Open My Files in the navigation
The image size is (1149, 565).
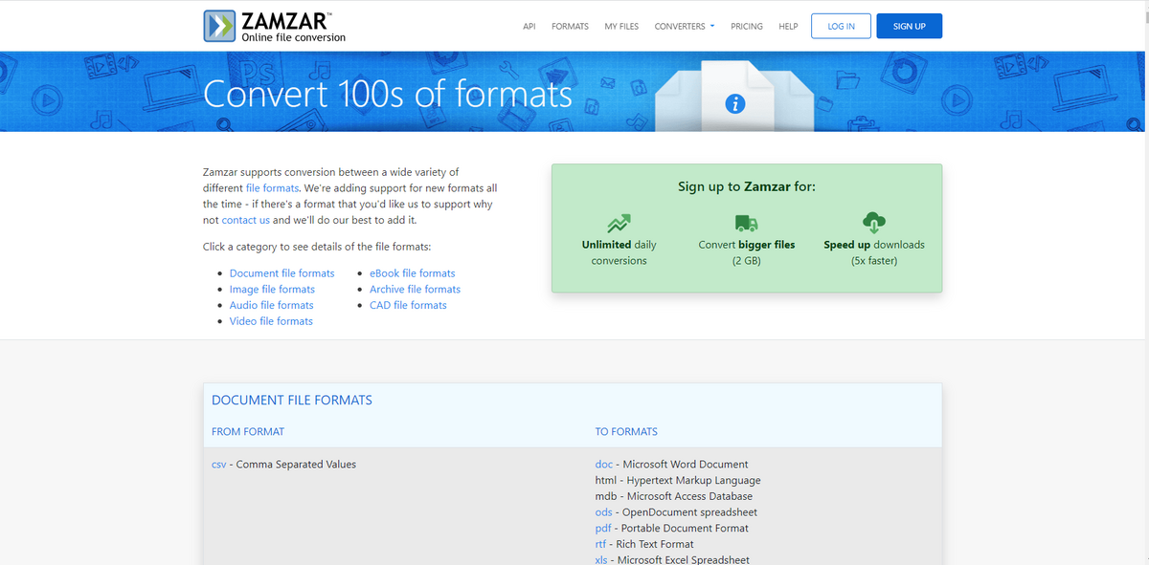(x=621, y=27)
